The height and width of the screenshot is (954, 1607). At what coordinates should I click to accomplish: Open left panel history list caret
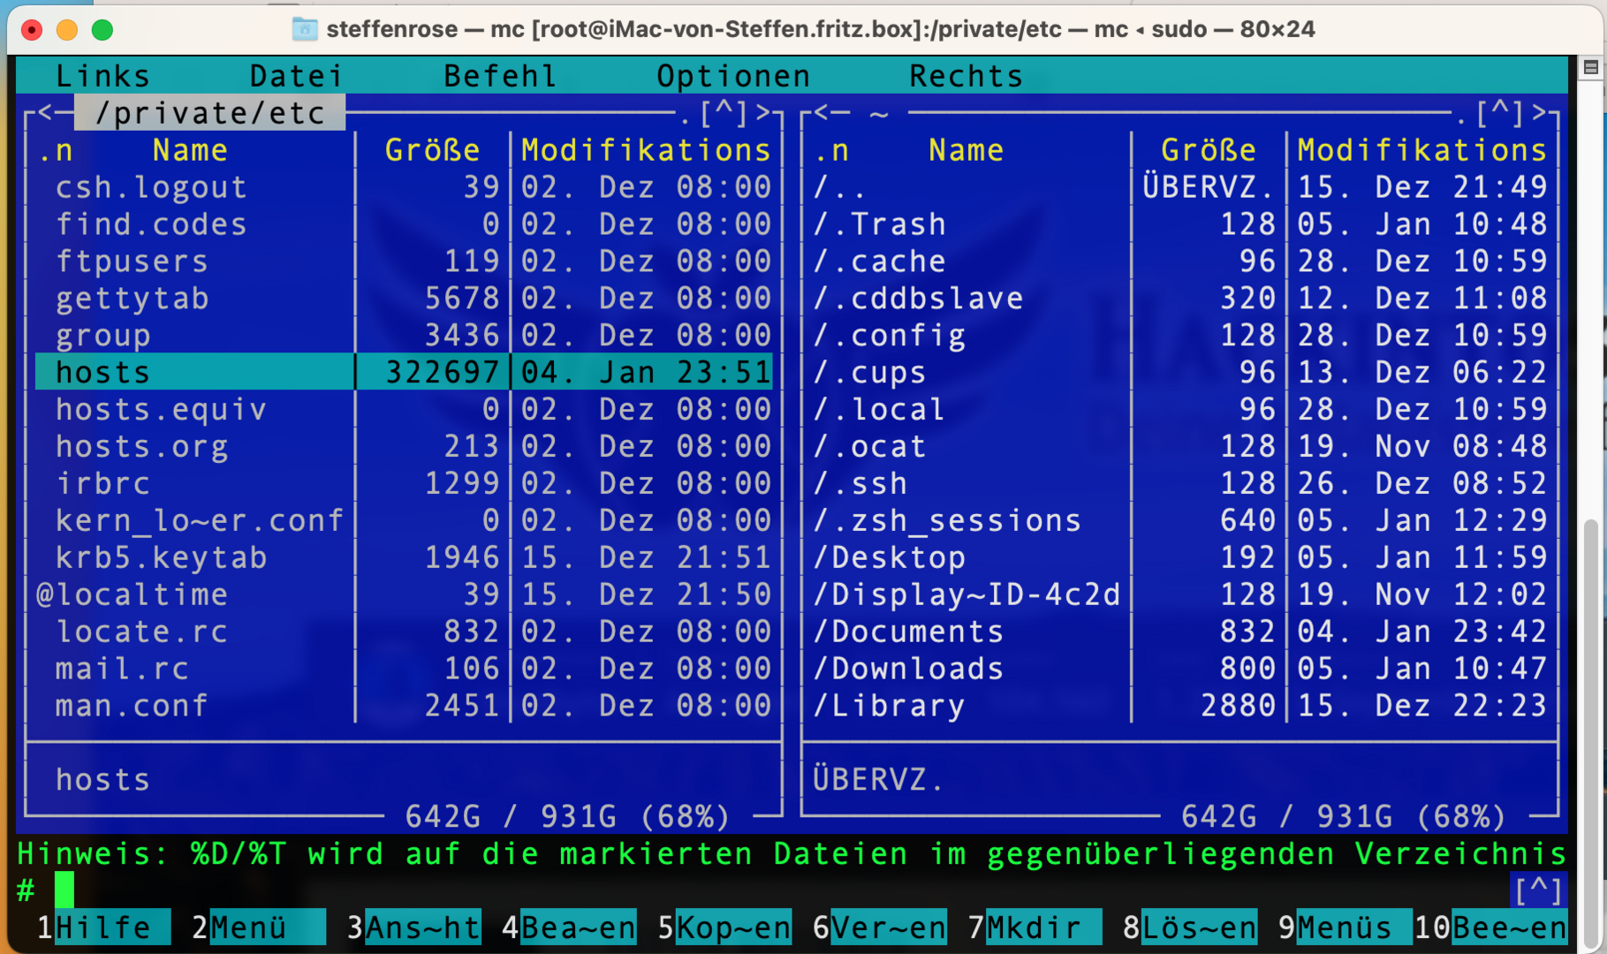click(x=724, y=113)
